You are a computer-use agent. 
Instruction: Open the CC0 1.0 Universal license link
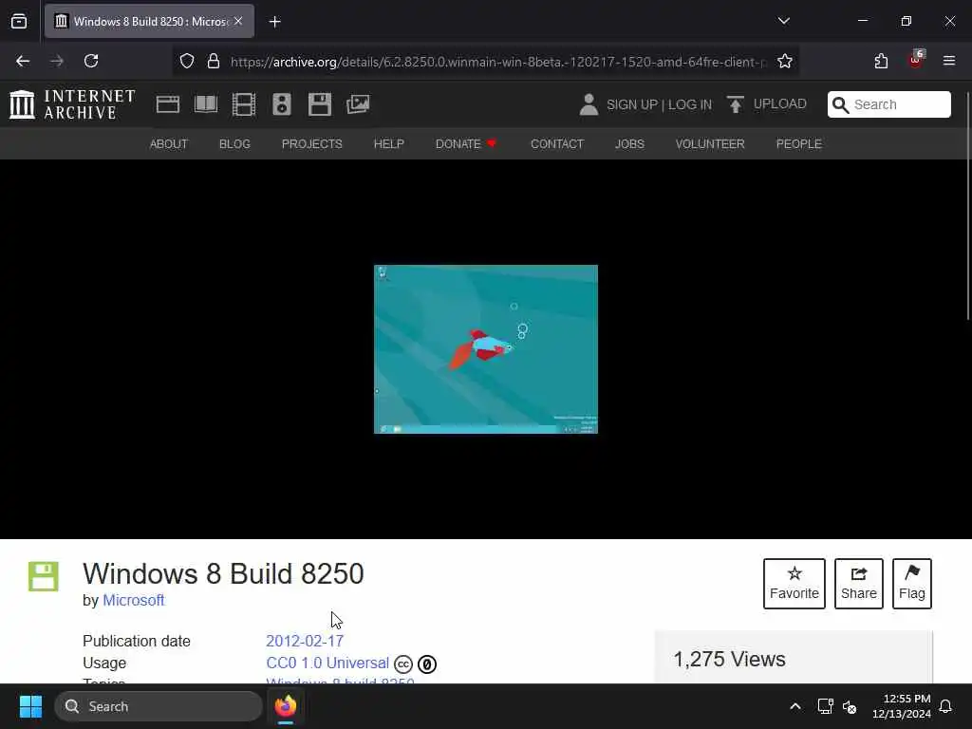[x=327, y=664]
